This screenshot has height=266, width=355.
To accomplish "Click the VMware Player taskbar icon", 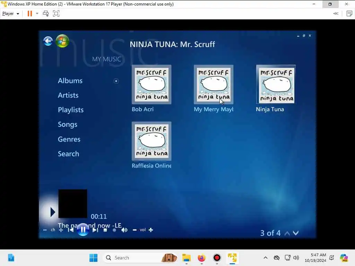I will click(232, 258).
